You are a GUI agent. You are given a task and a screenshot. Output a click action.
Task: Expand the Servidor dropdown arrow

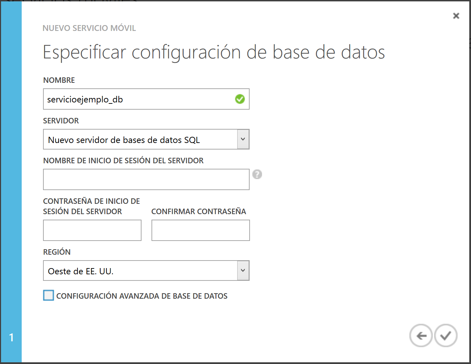tap(243, 139)
